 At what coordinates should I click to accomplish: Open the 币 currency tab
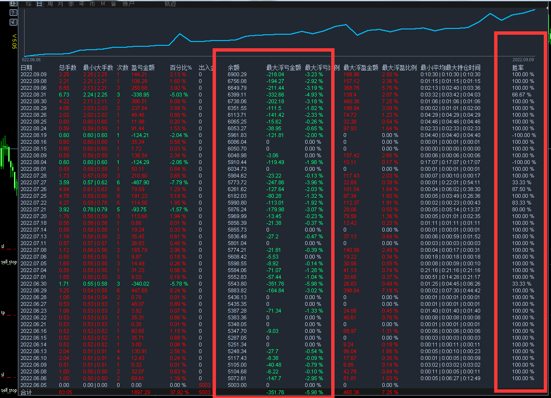[92, 4]
